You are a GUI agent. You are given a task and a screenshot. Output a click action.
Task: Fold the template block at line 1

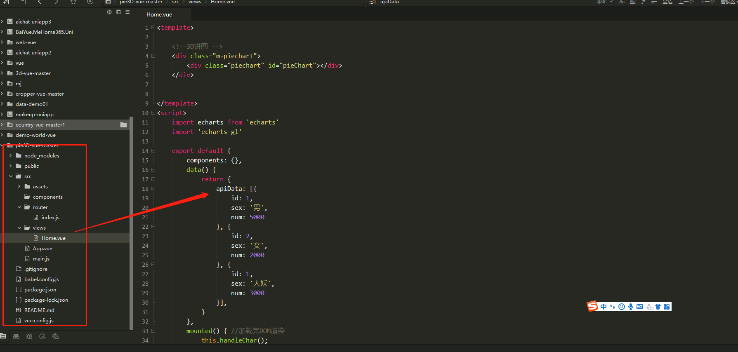pyautogui.click(x=153, y=28)
